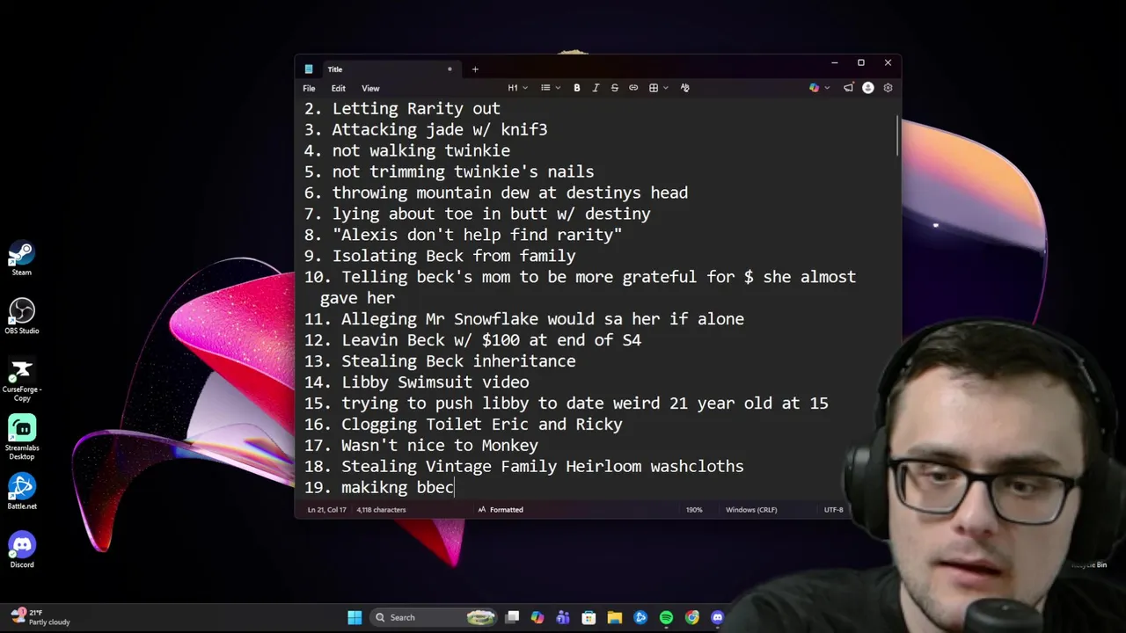Add a new tab in Notepad
This screenshot has height=633, width=1126.
[475, 69]
